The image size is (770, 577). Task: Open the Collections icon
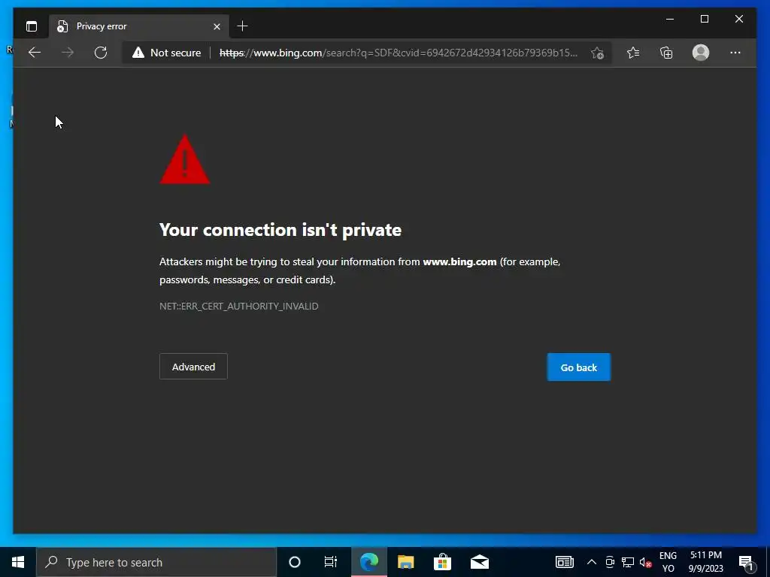(x=666, y=53)
